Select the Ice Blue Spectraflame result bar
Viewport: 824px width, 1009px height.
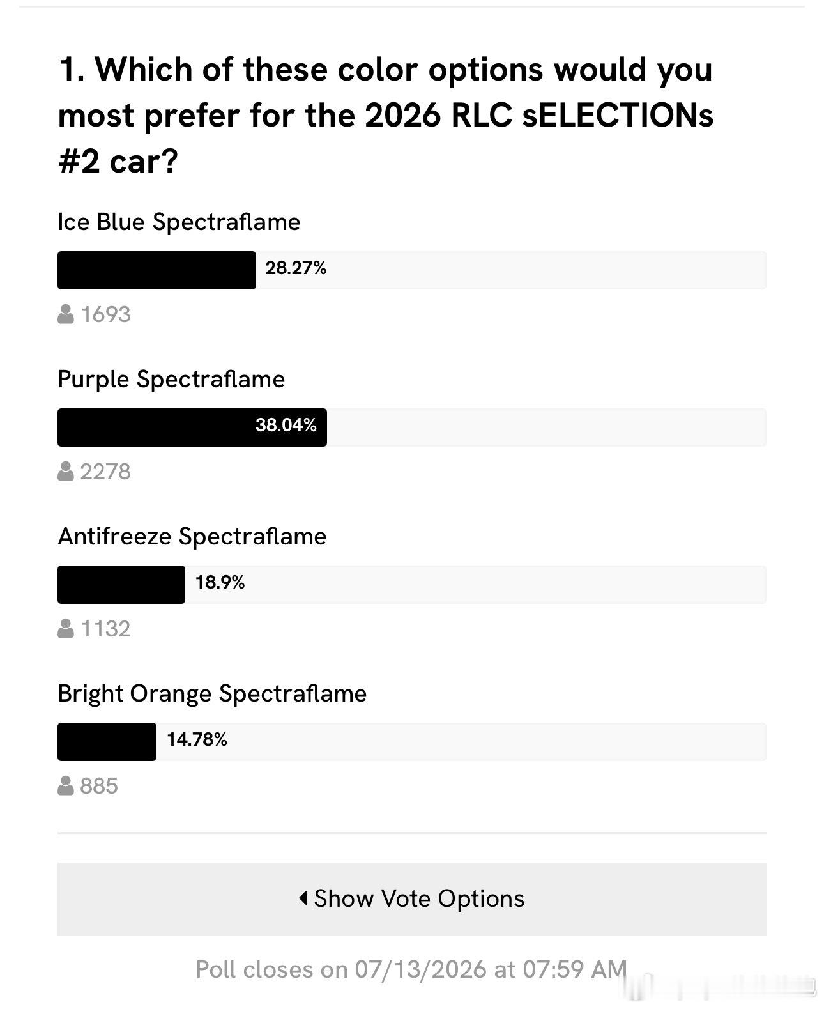point(412,270)
